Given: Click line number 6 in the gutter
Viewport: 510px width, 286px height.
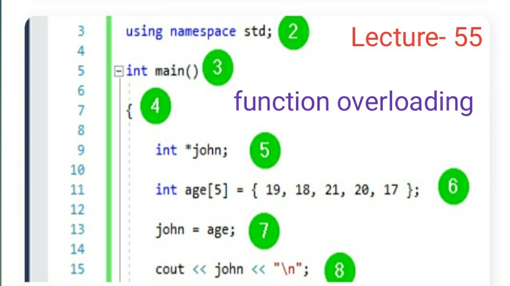Looking at the screenshot, I should [x=81, y=91].
